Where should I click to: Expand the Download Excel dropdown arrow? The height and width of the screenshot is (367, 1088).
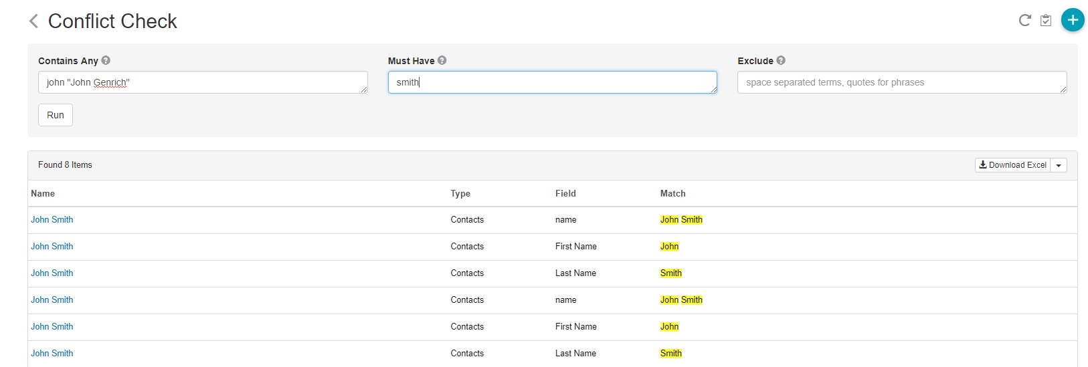click(x=1059, y=165)
